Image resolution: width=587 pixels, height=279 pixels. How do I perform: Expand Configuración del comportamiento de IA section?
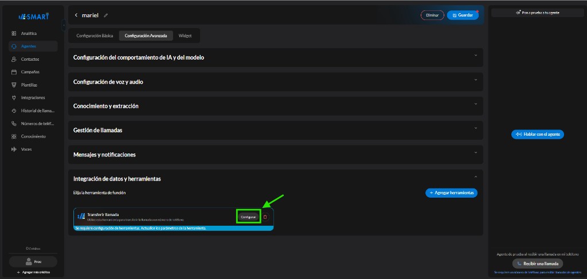pyautogui.click(x=276, y=58)
